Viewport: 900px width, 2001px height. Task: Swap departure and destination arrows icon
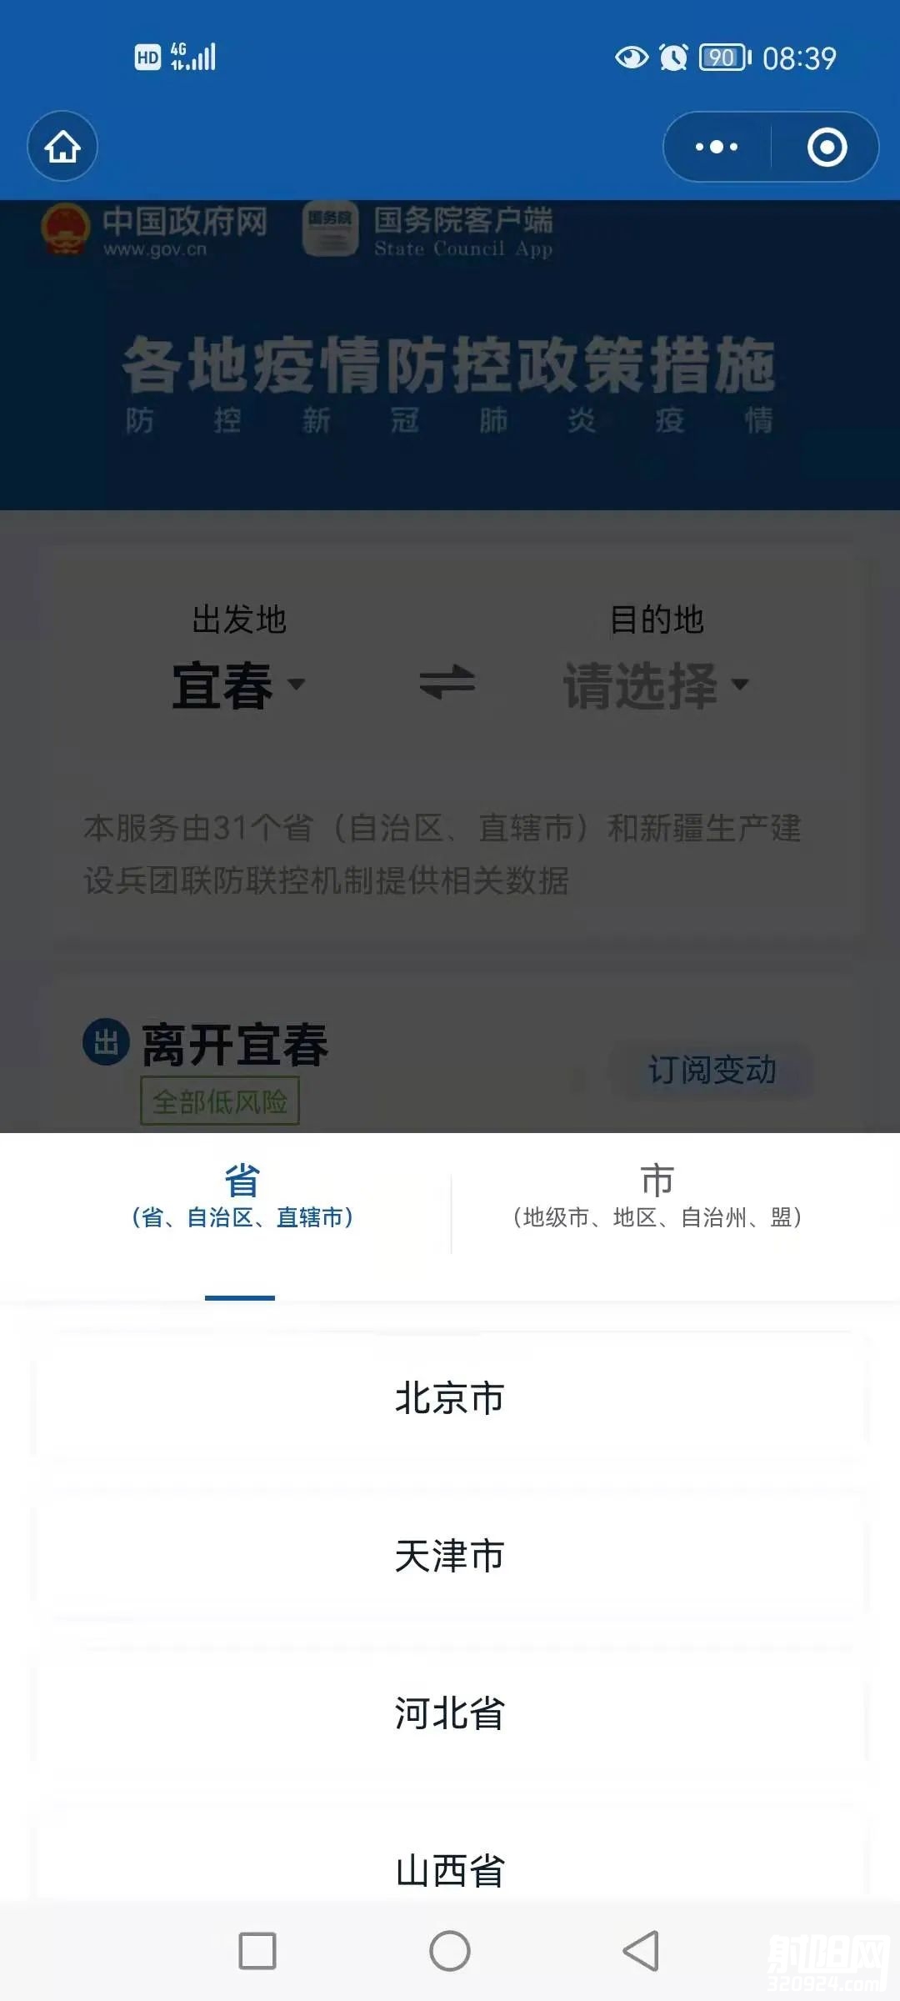447,682
